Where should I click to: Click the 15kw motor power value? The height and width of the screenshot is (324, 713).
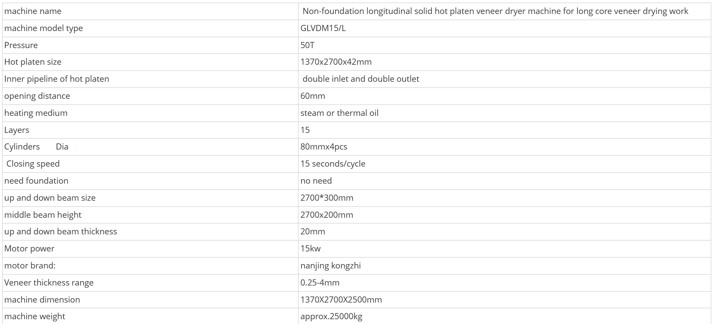tap(310, 249)
